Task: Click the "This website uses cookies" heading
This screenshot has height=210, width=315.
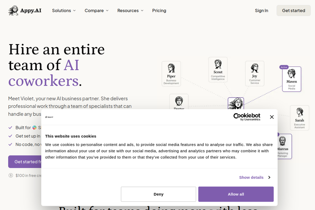Action: pyautogui.click(x=71, y=136)
